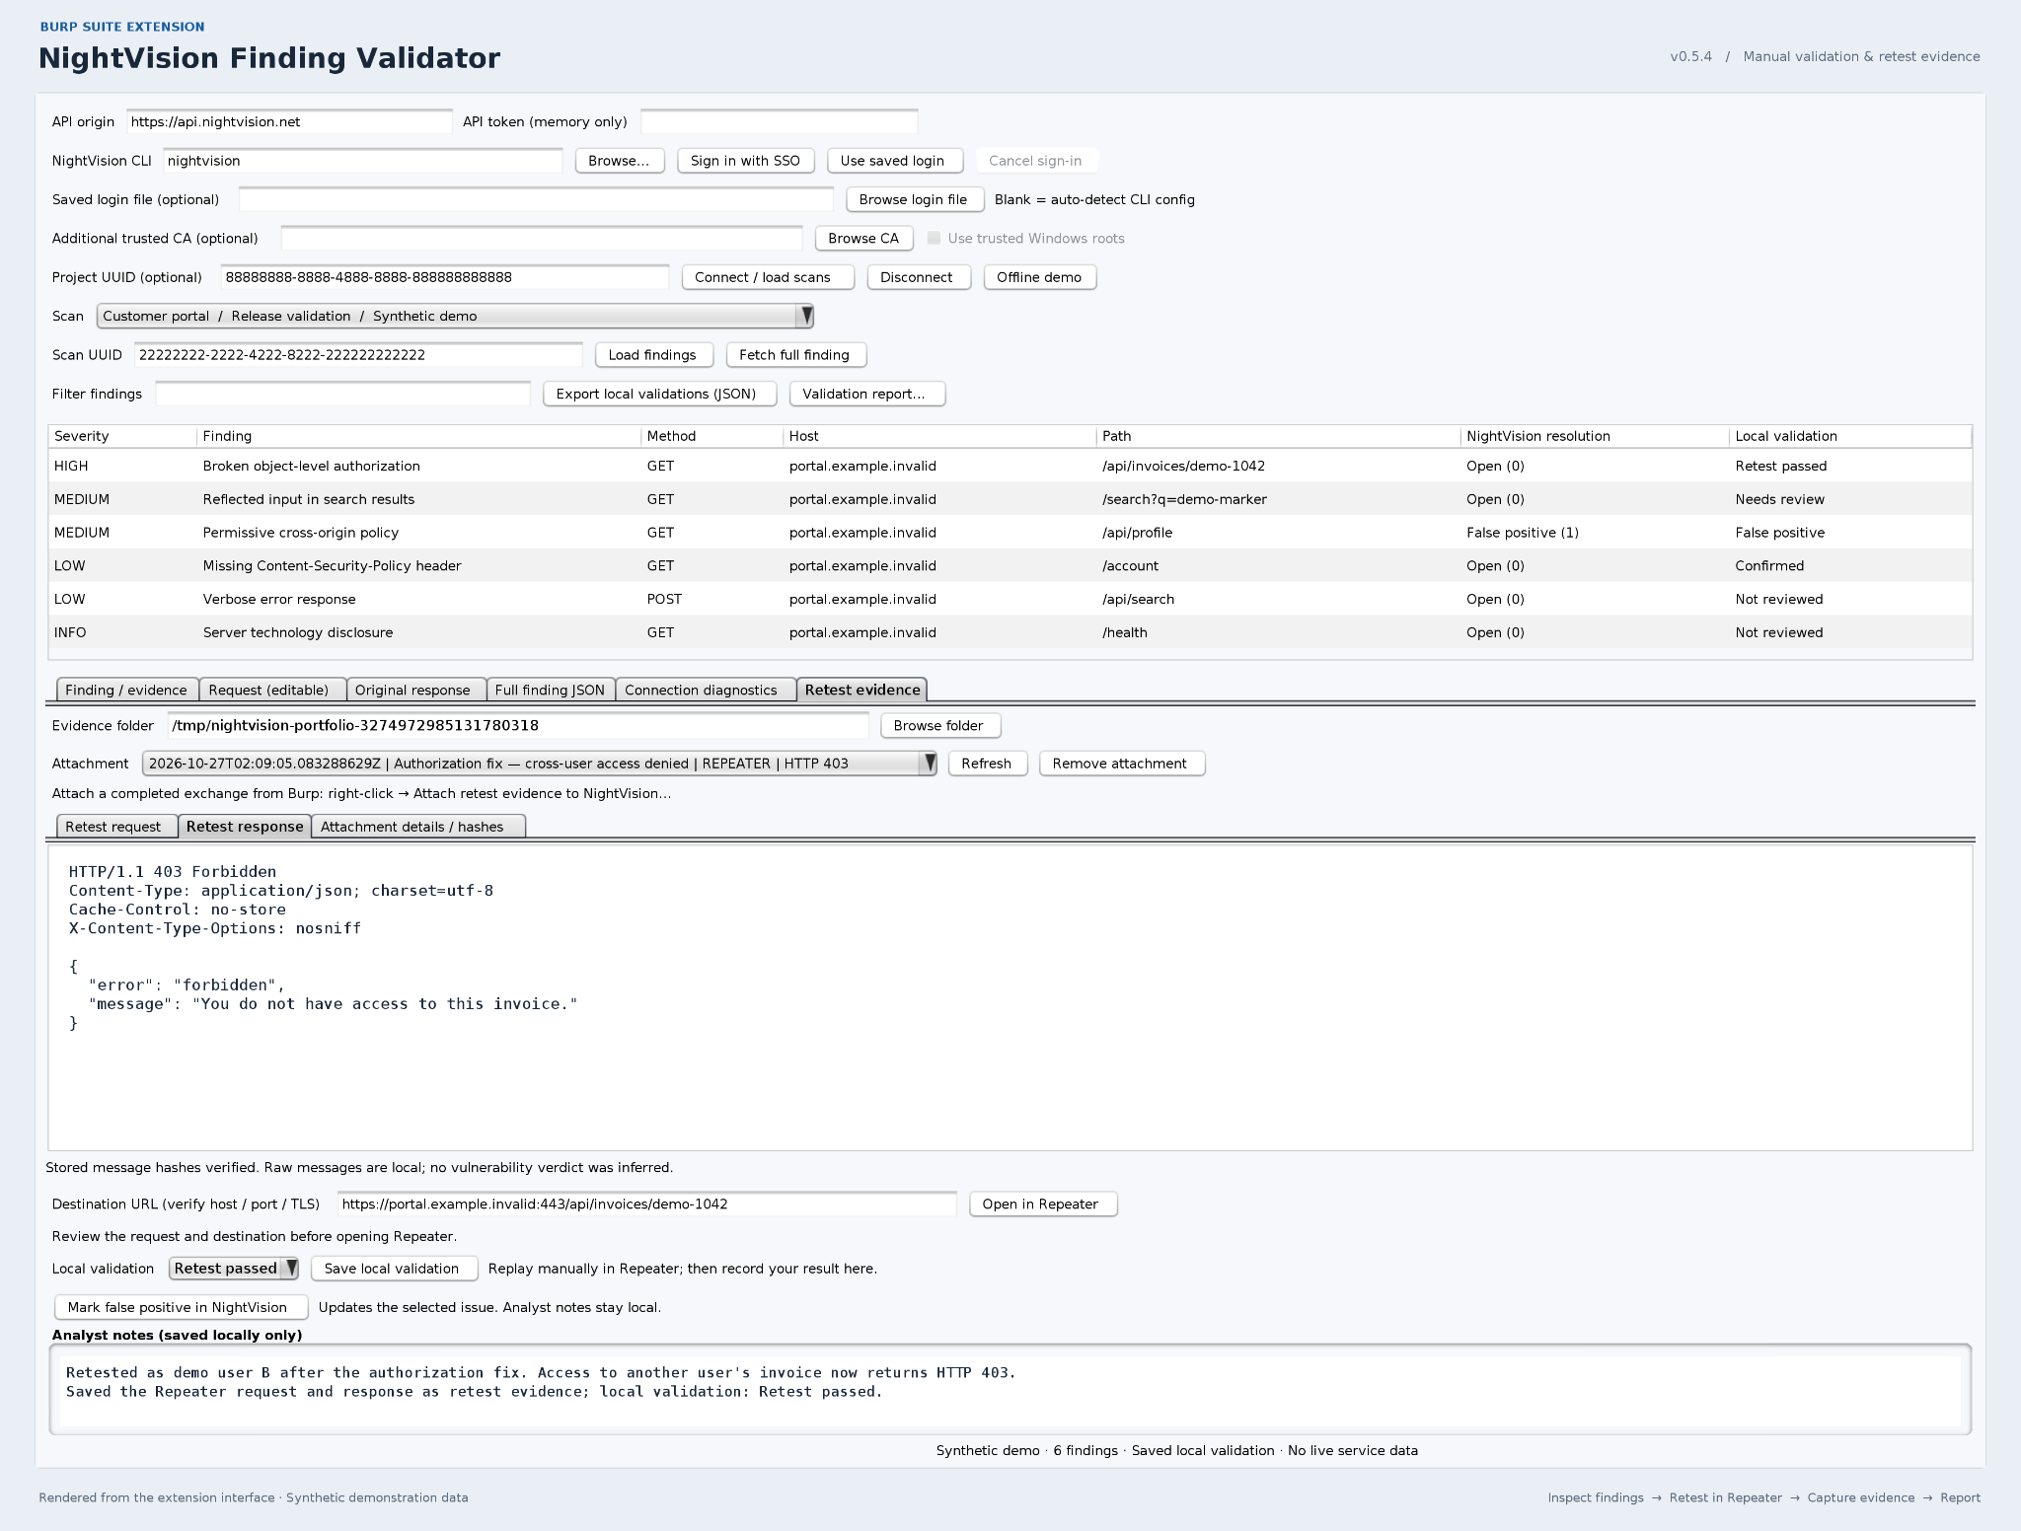
Task: Click the Browse CA button
Action: 864,238
